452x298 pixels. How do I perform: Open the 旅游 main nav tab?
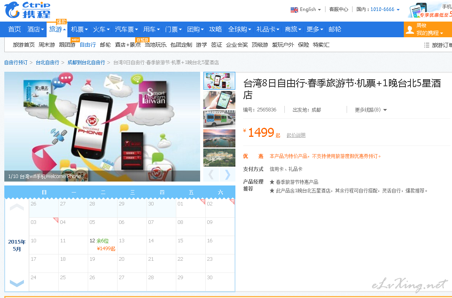(57, 29)
